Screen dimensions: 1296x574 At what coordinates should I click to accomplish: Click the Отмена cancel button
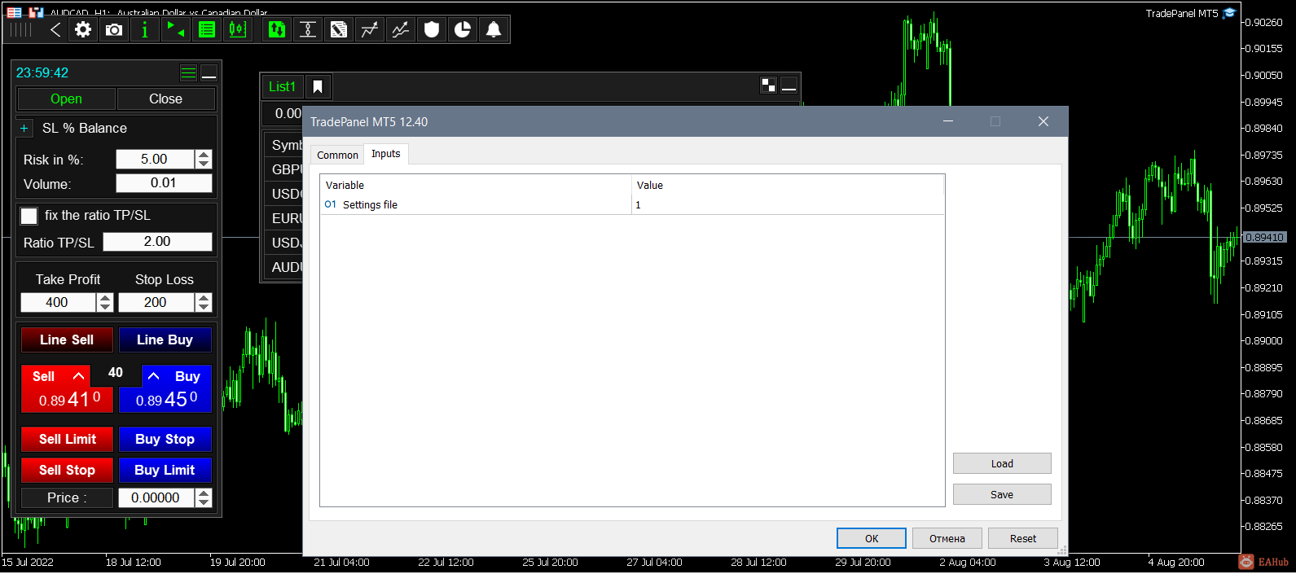coord(947,538)
